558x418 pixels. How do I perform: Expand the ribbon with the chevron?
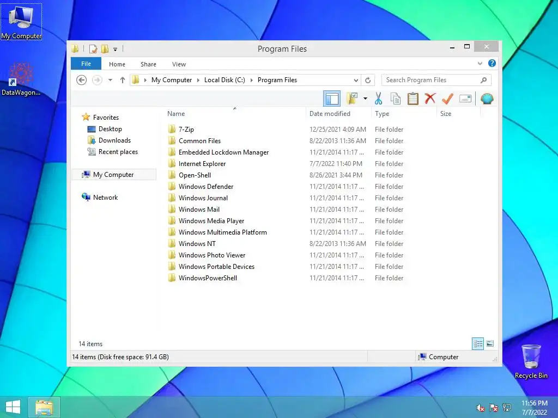[480, 64]
